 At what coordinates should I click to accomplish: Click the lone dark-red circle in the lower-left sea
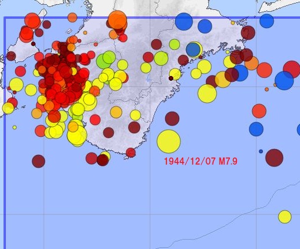[39, 161]
